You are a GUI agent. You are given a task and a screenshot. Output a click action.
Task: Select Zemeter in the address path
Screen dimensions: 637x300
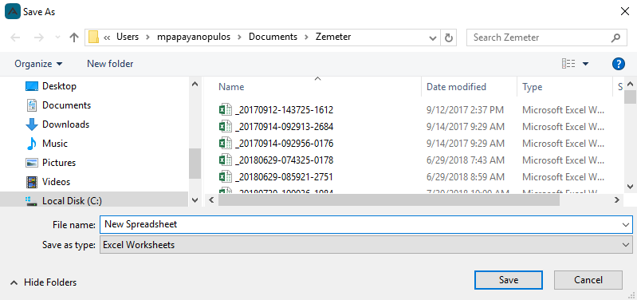(333, 37)
